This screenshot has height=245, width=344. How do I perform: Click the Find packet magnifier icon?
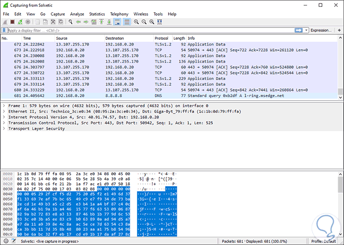pyautogui.click(x=71, y=22)
